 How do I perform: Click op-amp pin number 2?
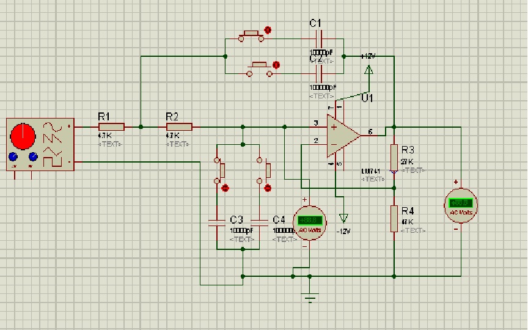pyautogui.click(x=316, y=141)
